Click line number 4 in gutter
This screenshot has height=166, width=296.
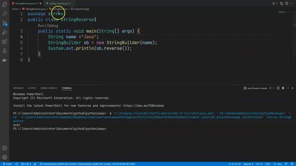(21, 37)
